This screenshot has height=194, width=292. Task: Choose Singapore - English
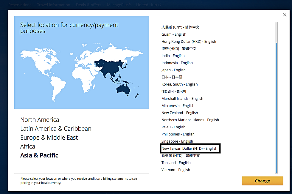[x=177, y=141]
